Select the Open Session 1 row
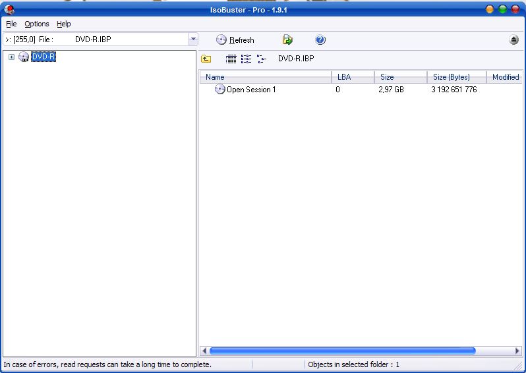The height and width of the screenshot is (373, 526). click(361, 90)
